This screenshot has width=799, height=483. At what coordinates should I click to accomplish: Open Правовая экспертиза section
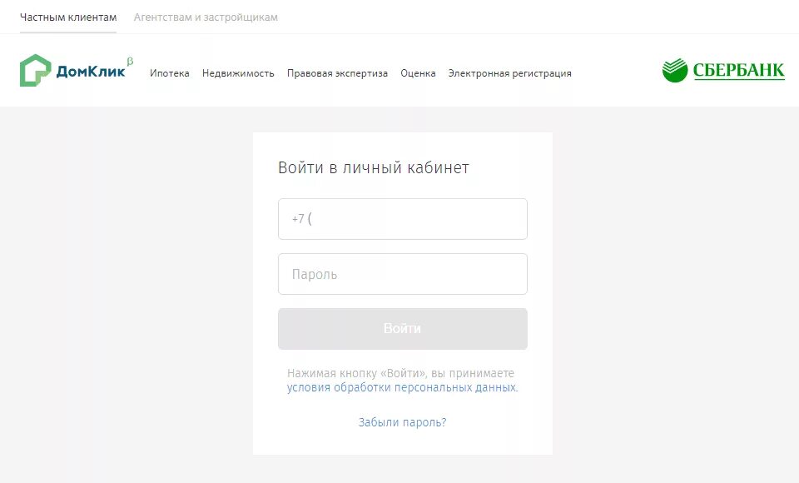coord(337,73)
